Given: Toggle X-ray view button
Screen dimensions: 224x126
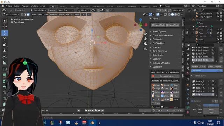Looking at the screenshot, I should (165, 14).
